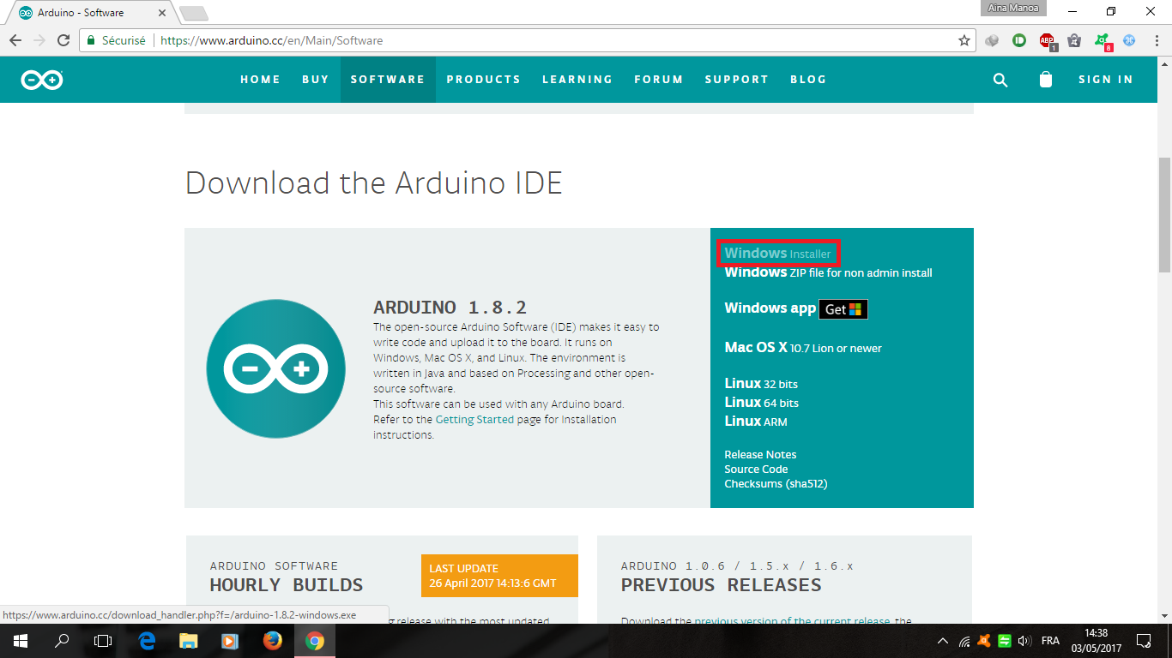Screen dimensions: 1172x658
Task: Open the Source Code link
Action: pos(756,469)
